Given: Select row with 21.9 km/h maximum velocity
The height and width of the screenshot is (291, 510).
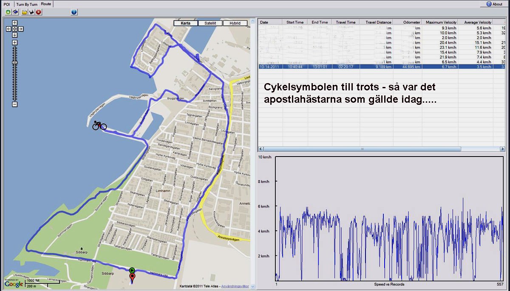Looking at the screenshot, I should [x=382, y=57].
